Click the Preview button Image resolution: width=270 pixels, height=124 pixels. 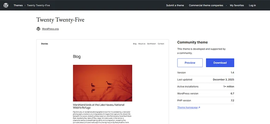190,63
